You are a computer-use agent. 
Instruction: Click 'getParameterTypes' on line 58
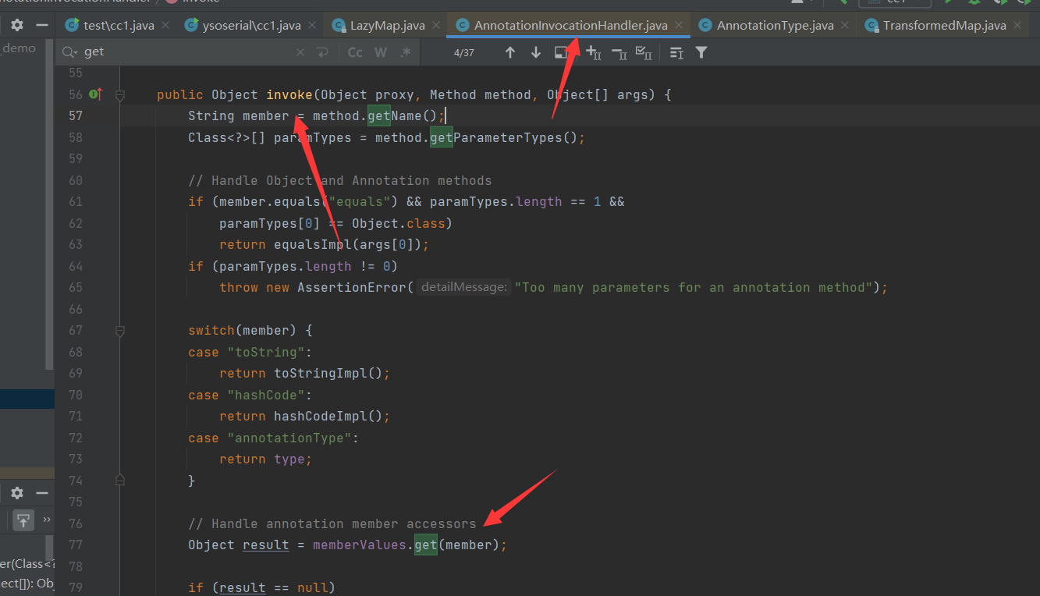pos(495,138)
